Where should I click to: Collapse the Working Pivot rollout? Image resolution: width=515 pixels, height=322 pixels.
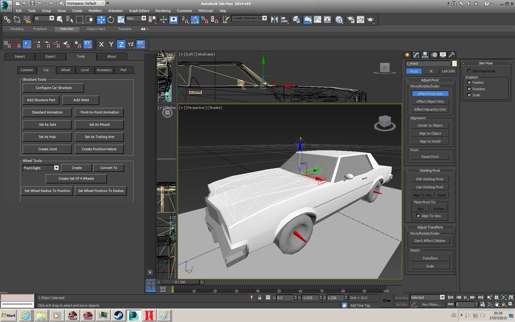pyautogui.click(x=430, y=171)
